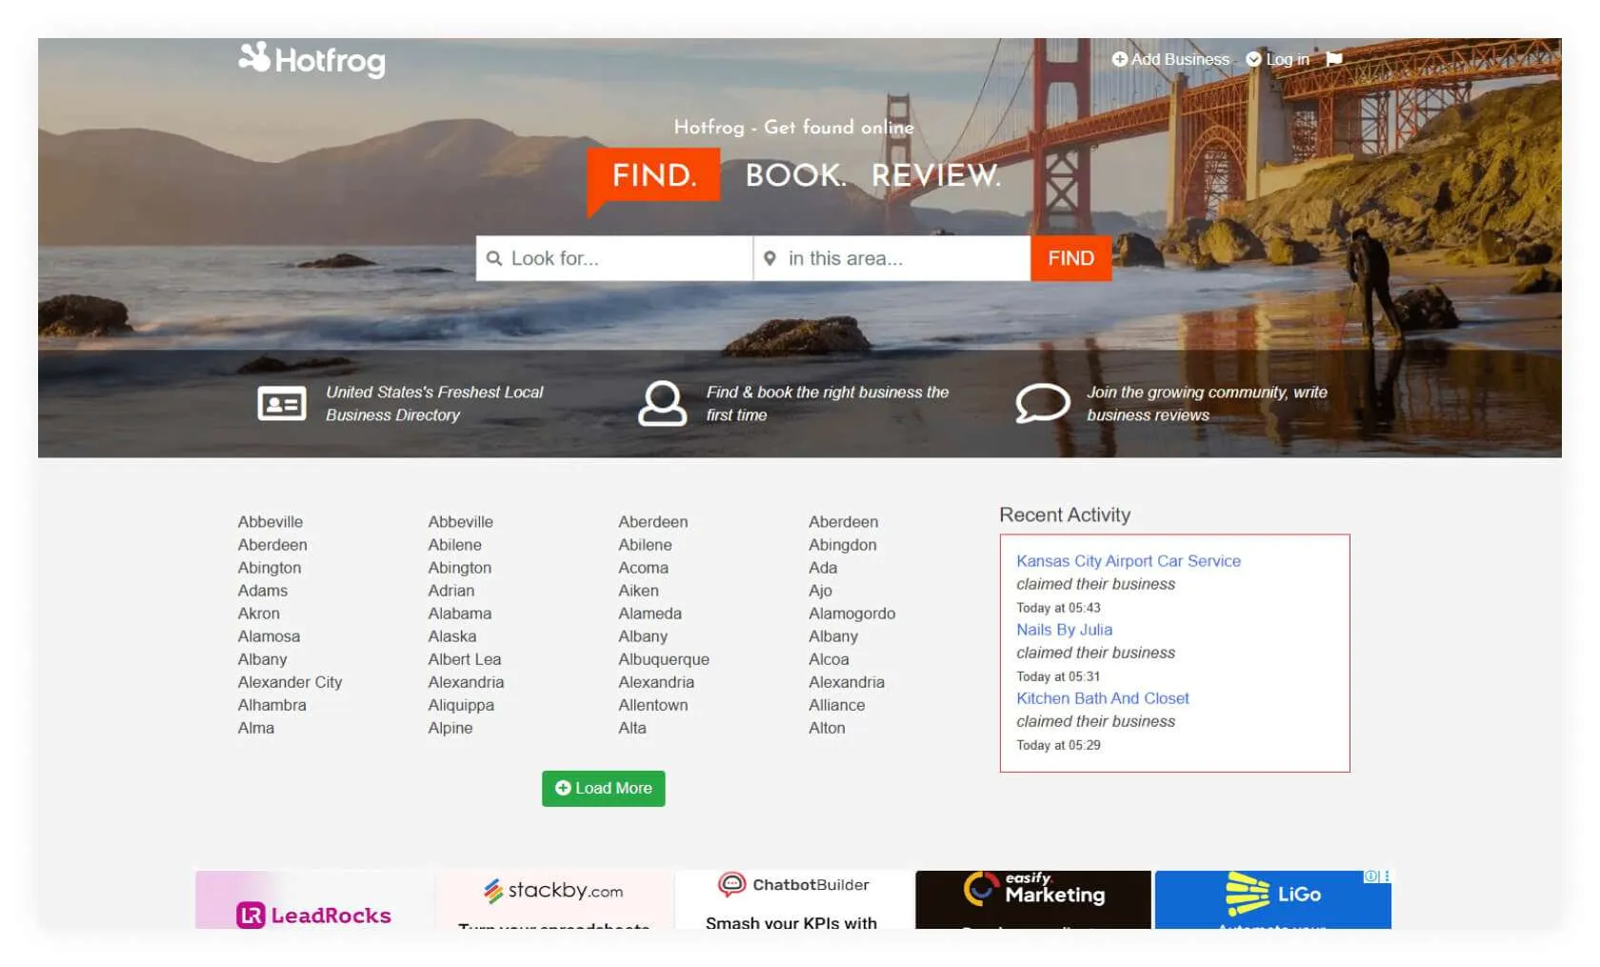The image size is (1600, 967).
Task: Open the Alamosa city link
Action: (x=269, y=636)
